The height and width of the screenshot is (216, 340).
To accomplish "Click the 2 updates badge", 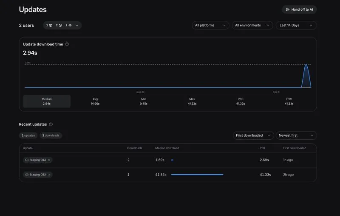I will pos(28,135).
